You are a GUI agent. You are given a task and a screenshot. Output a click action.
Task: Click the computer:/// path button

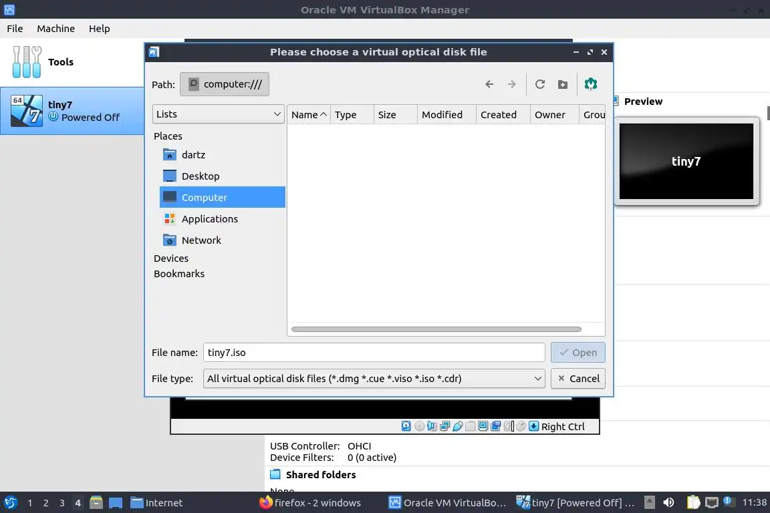coord(225,84)
